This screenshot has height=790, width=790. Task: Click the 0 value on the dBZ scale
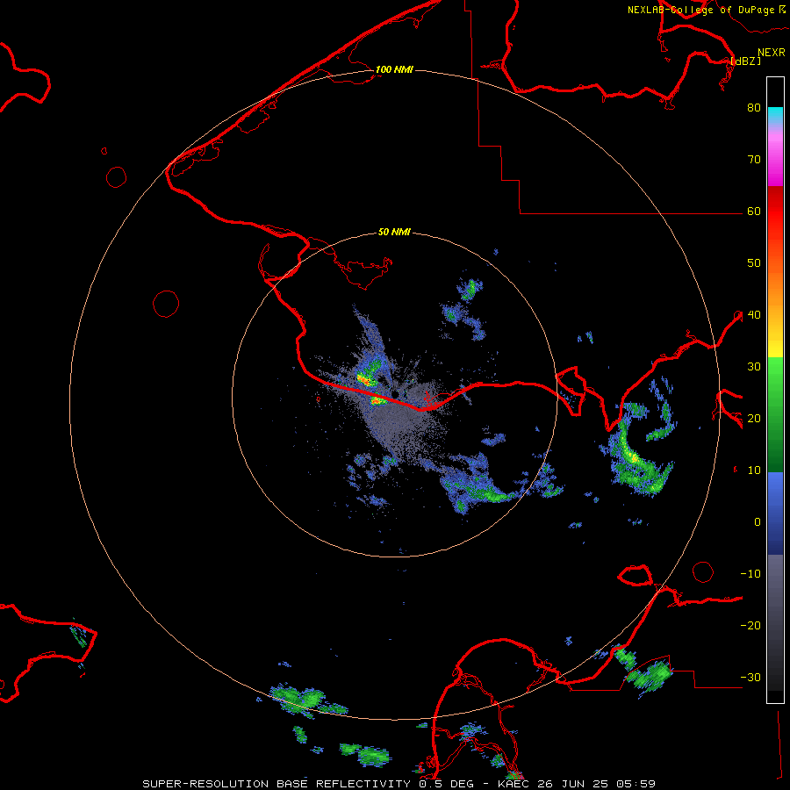(x=758, y=522)
